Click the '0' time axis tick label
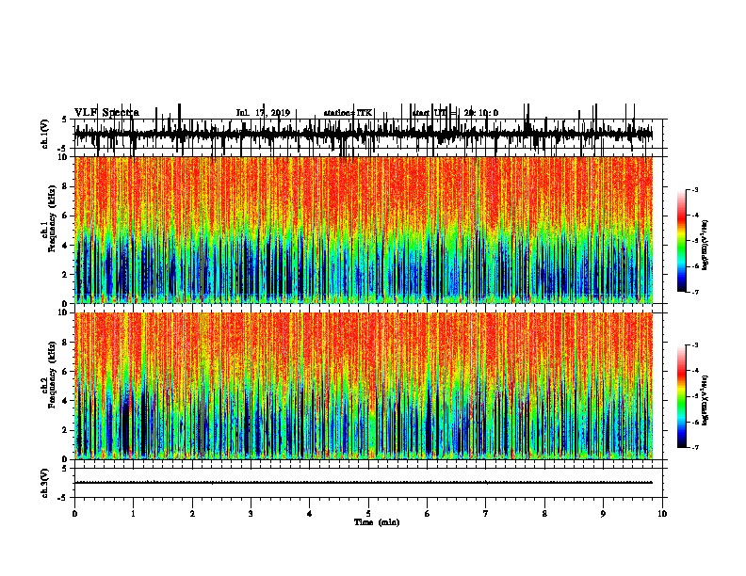 click(x=74, y=514)
